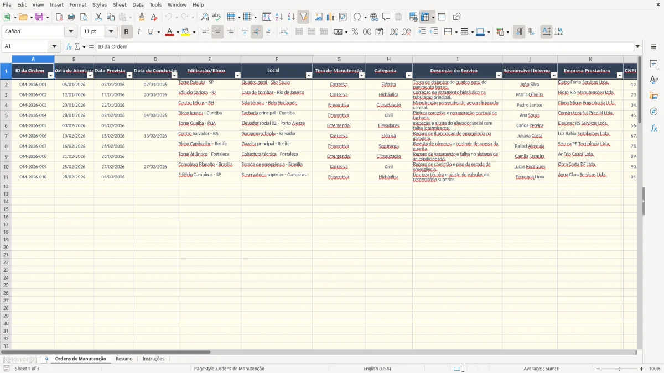The image size is (664, 373).
Task: Activate Clone Formatting paintbrush
Action: pos(142,17)
